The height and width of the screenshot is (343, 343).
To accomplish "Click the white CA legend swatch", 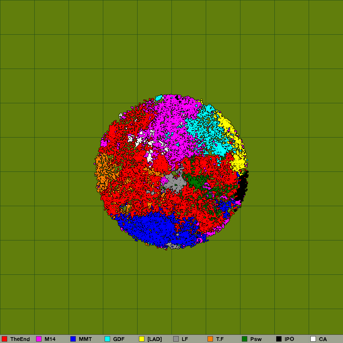I will point(313,339).
